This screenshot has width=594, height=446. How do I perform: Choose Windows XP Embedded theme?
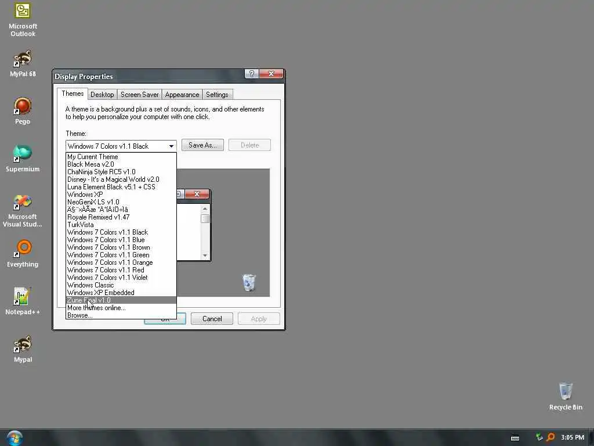click(121, 293)
